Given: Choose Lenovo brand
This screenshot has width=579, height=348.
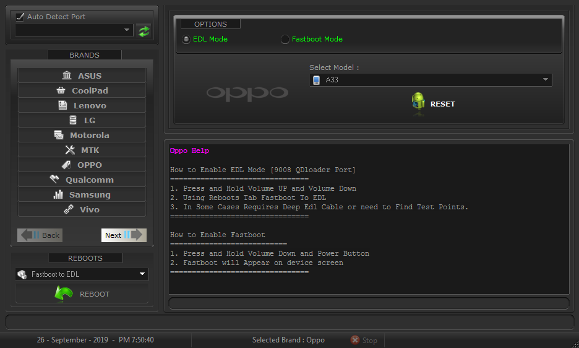Looking at the screenshot, I should point(82,105).
